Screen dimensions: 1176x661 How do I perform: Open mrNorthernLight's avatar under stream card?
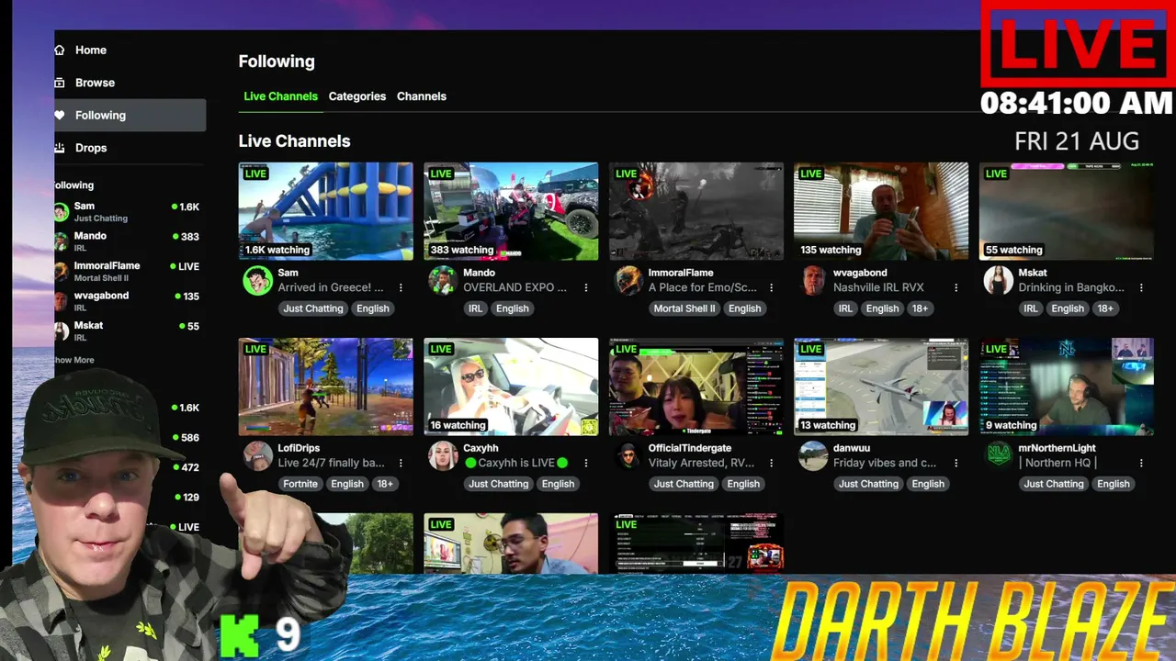999,455
